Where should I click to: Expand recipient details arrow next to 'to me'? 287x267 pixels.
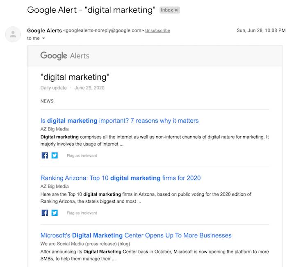tap(43, 38)
